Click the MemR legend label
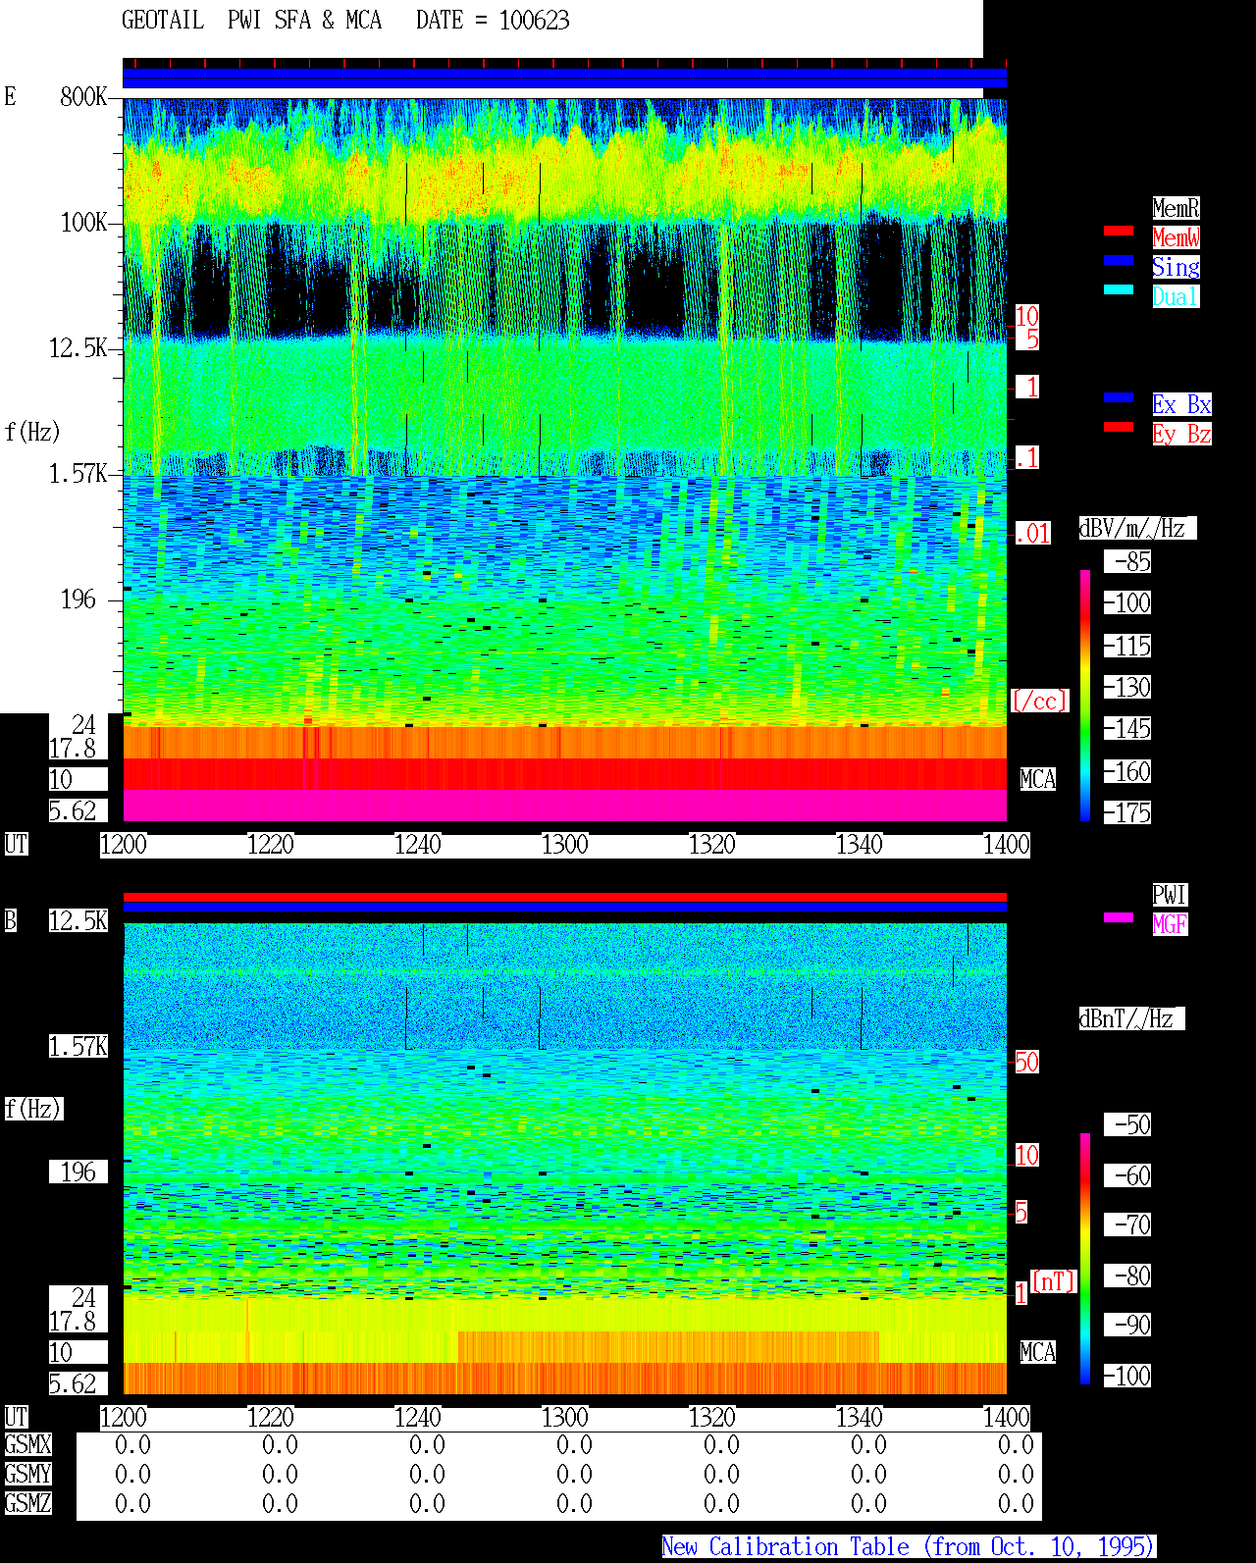 click(x=1176, y=208)
